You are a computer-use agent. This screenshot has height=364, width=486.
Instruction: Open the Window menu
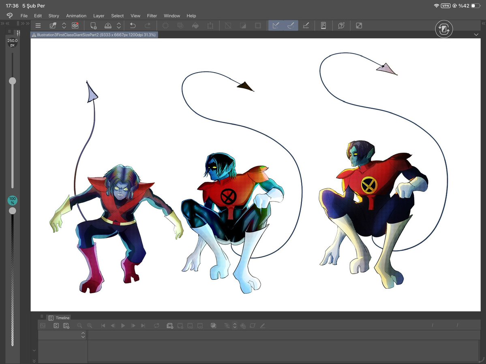[172, 16]
